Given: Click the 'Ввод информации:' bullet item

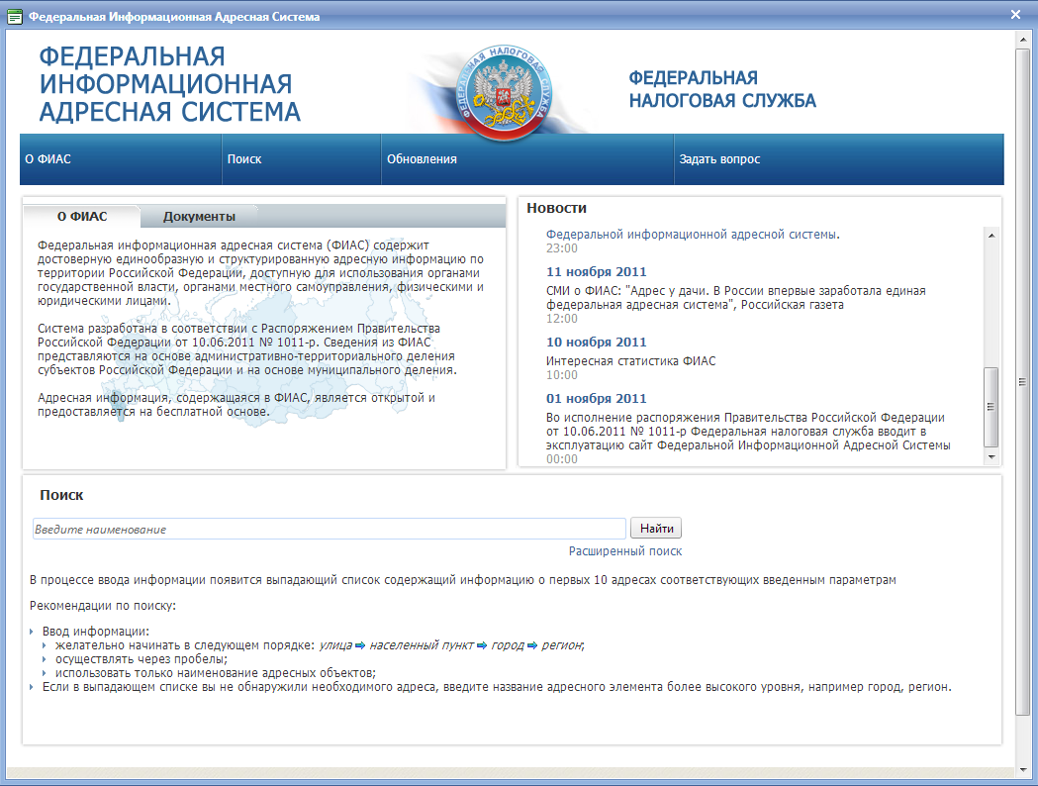Looking at the screenshot, I should tap(95, 631).
